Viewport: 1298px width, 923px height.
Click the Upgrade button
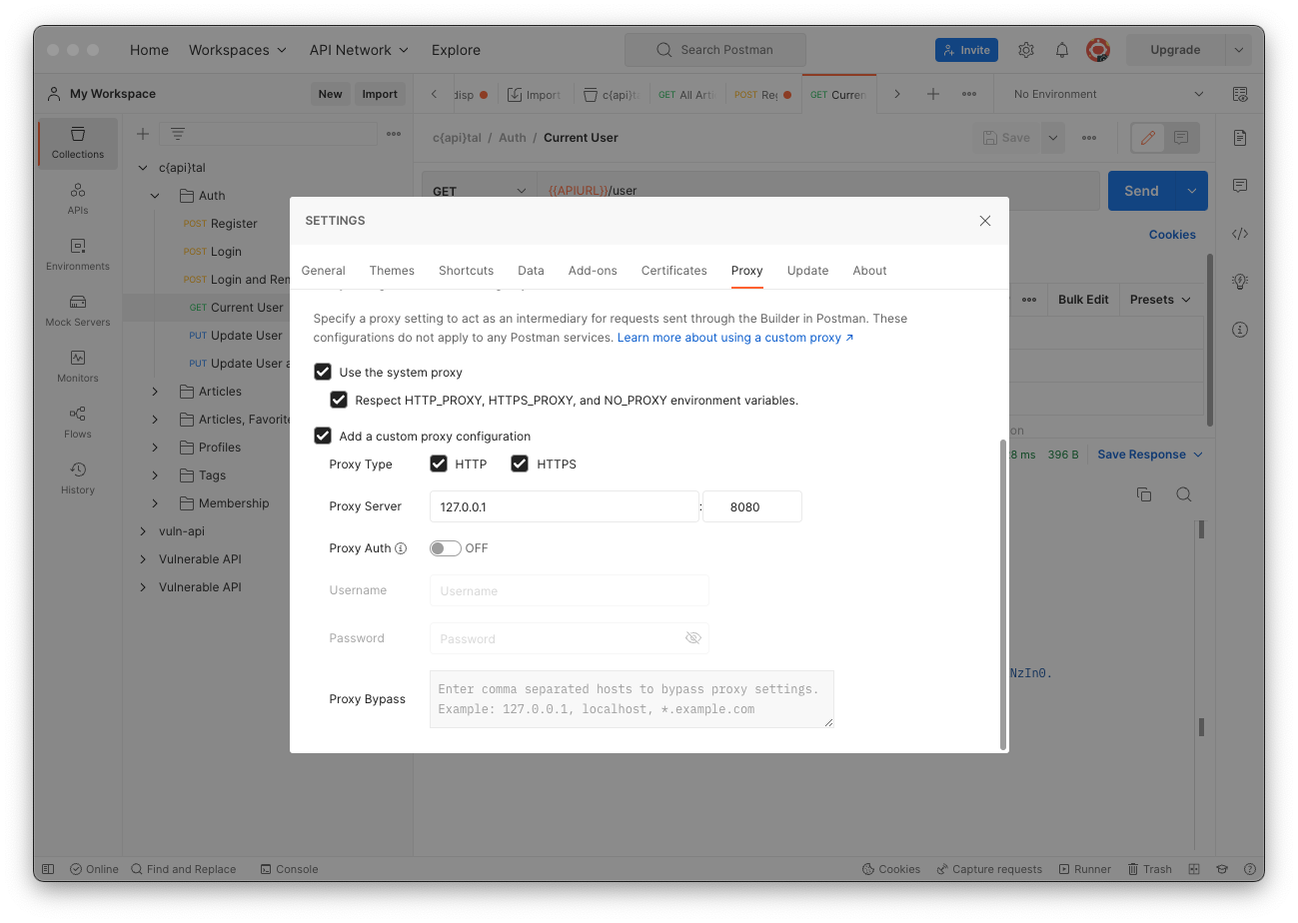(1175, 50)
